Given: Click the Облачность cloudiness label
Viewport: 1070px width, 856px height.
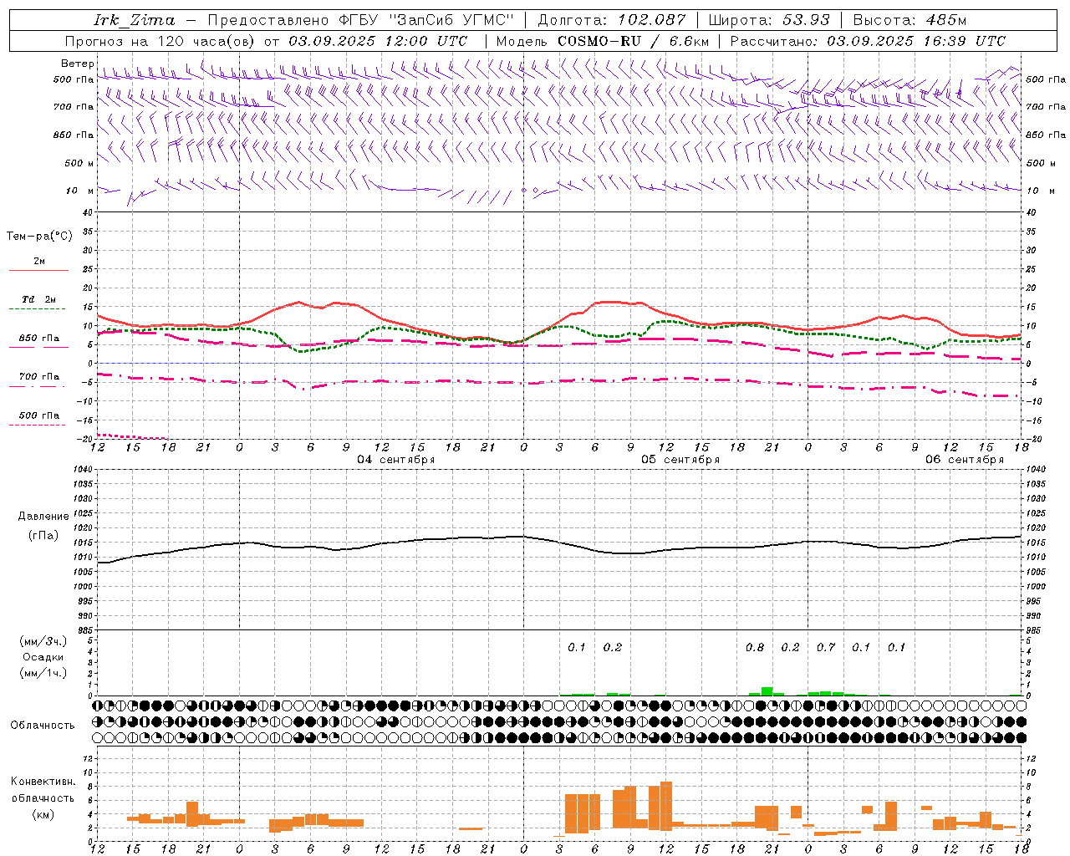Looking at the screenshot, I should (x=43, y=726).
